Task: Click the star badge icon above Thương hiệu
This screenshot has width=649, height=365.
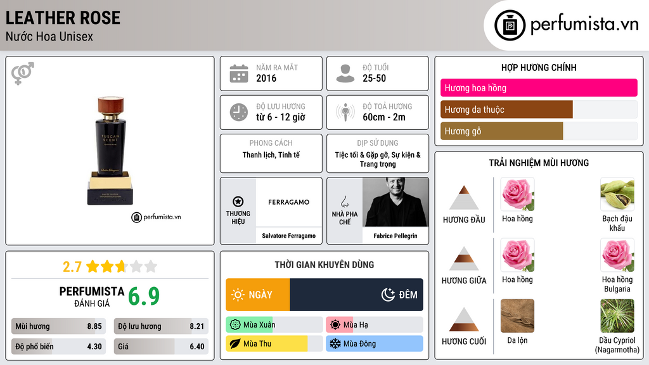Action: [238, 202]
